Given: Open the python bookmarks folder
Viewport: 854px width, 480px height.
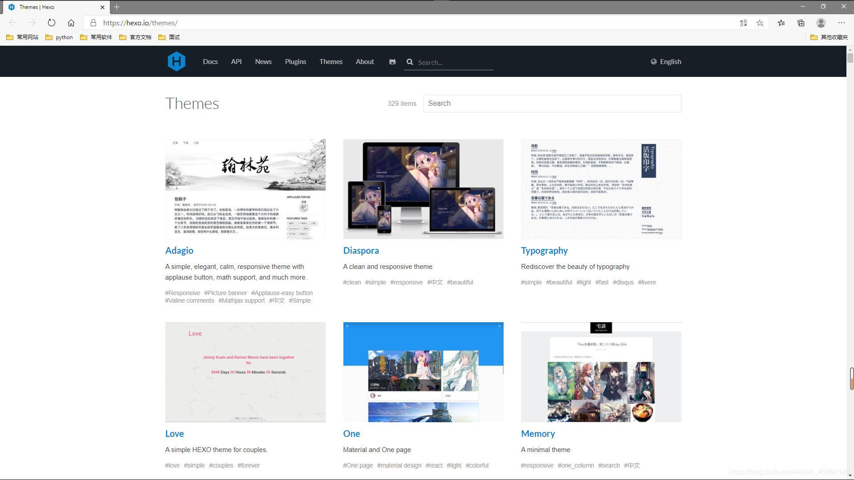Looking at the screenshot, I should [x=59, y=37].
